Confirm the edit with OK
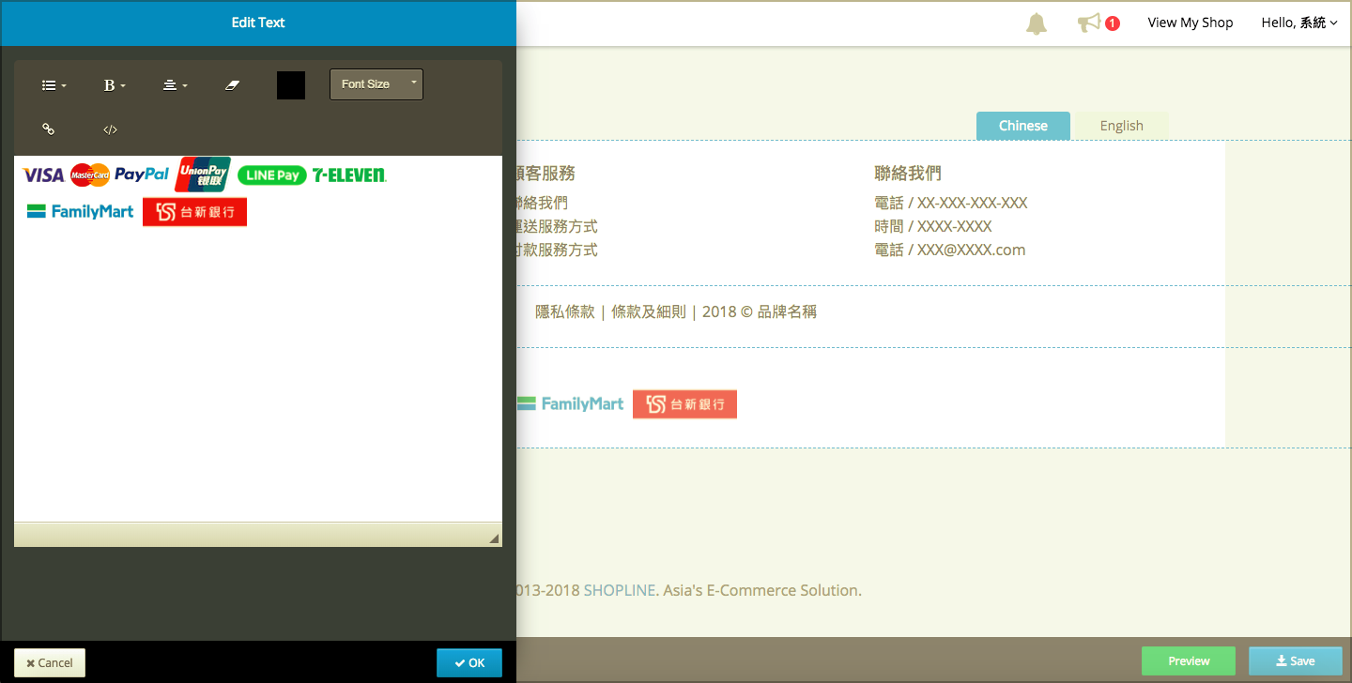 (469, 662)
